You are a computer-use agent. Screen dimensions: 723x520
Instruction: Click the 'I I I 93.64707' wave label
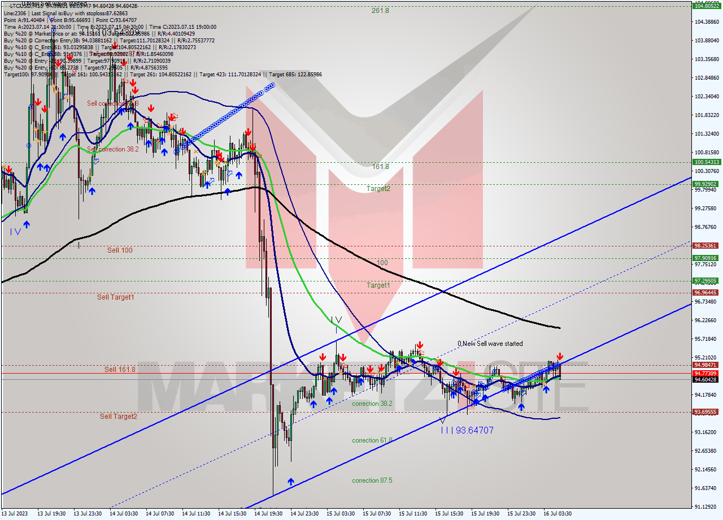[467, 430]
